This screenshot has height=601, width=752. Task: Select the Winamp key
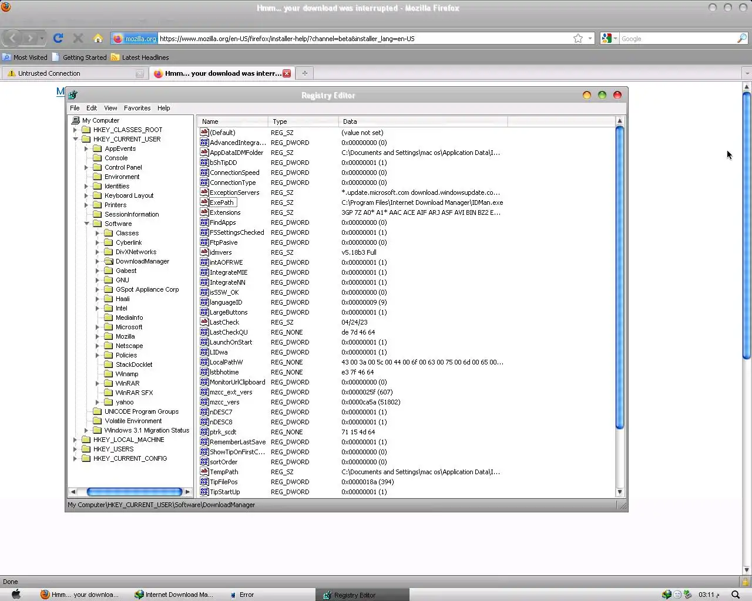(x=127, y=374)
